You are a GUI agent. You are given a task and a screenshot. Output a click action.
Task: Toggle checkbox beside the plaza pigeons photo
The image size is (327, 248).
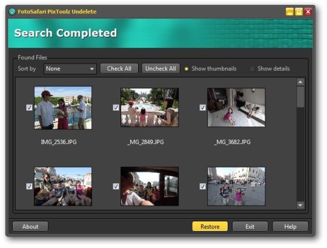pyautogui.click(x=202, y=186)
